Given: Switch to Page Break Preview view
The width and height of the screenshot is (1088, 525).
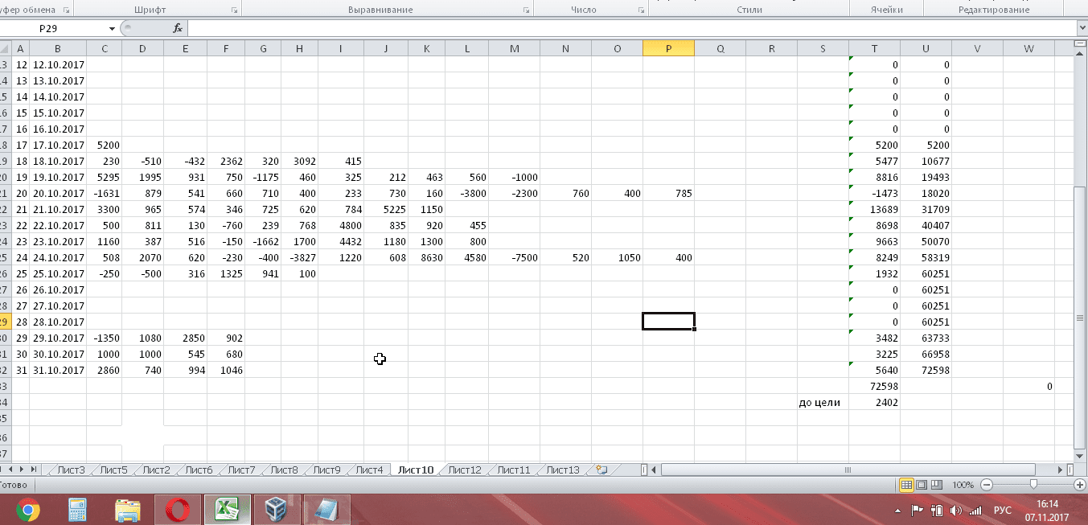Looking at the screenshot, I should click(937, 485).
